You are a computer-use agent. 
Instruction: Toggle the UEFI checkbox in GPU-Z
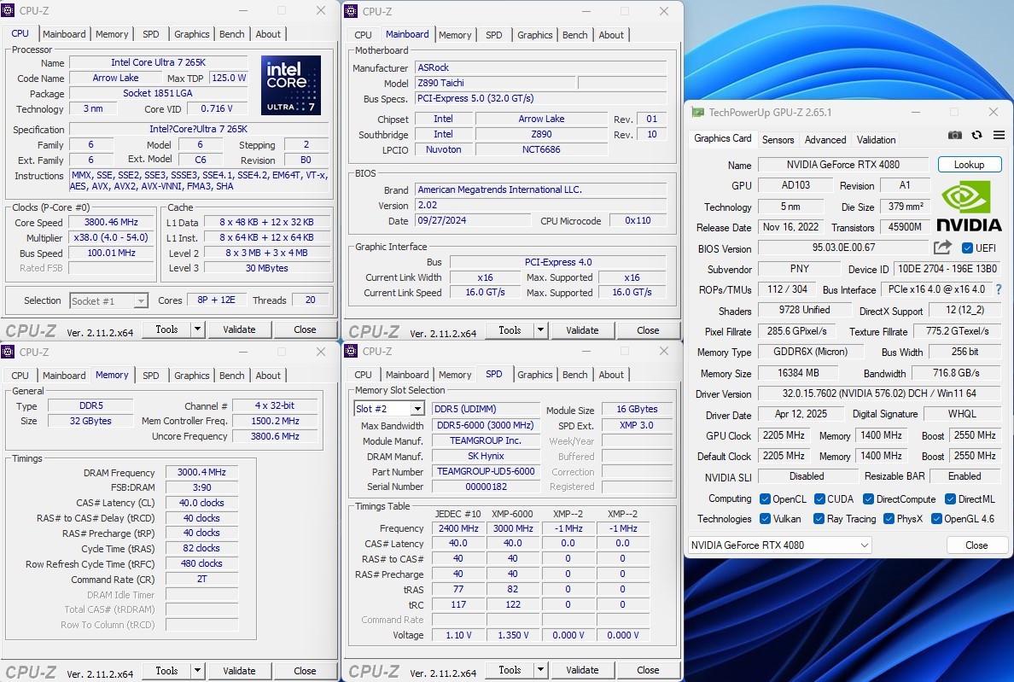967,248
